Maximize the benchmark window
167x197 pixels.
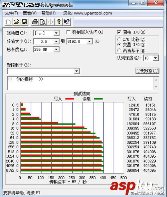(x=143, y=3)
